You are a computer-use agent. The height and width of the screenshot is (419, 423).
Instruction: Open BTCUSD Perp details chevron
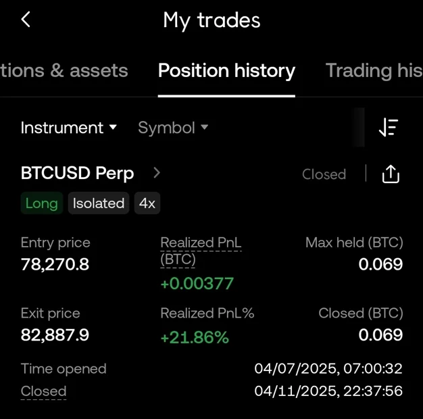[157, 173]
